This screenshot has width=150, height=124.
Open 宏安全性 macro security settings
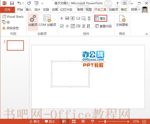(x=10, y=28)
